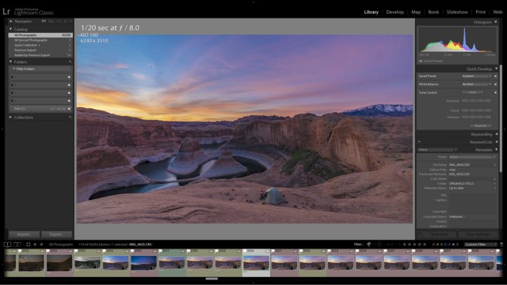Screen dimensions: 507x285
Task: Add keyword with Keyword List plus icon
Action: coord(419,142)
